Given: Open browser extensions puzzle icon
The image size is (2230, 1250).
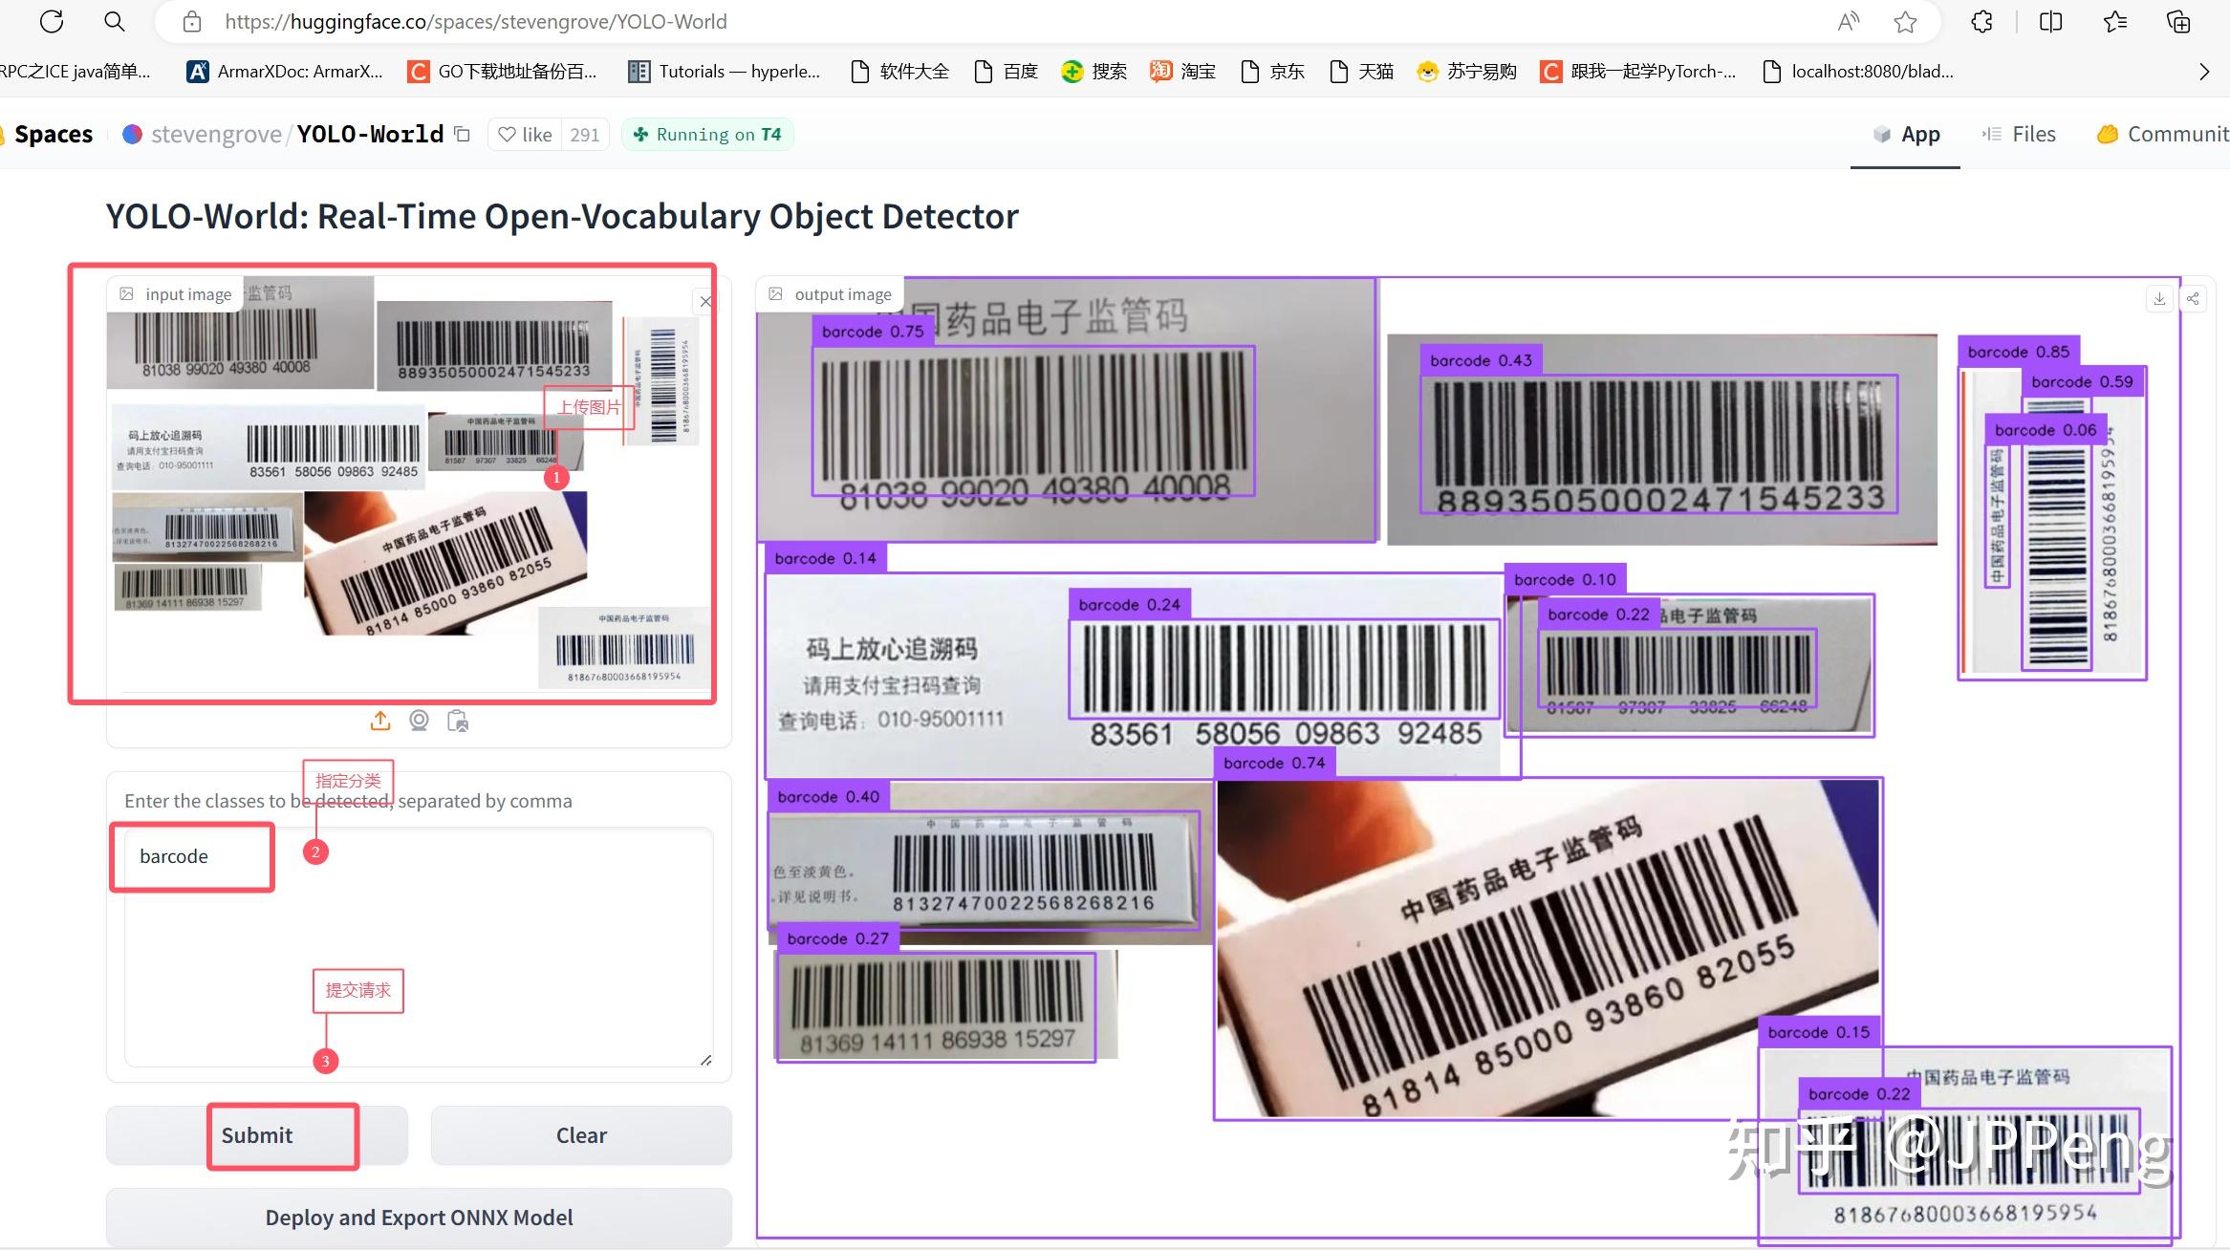Looking at the screenshot, I should [1981, 21].
